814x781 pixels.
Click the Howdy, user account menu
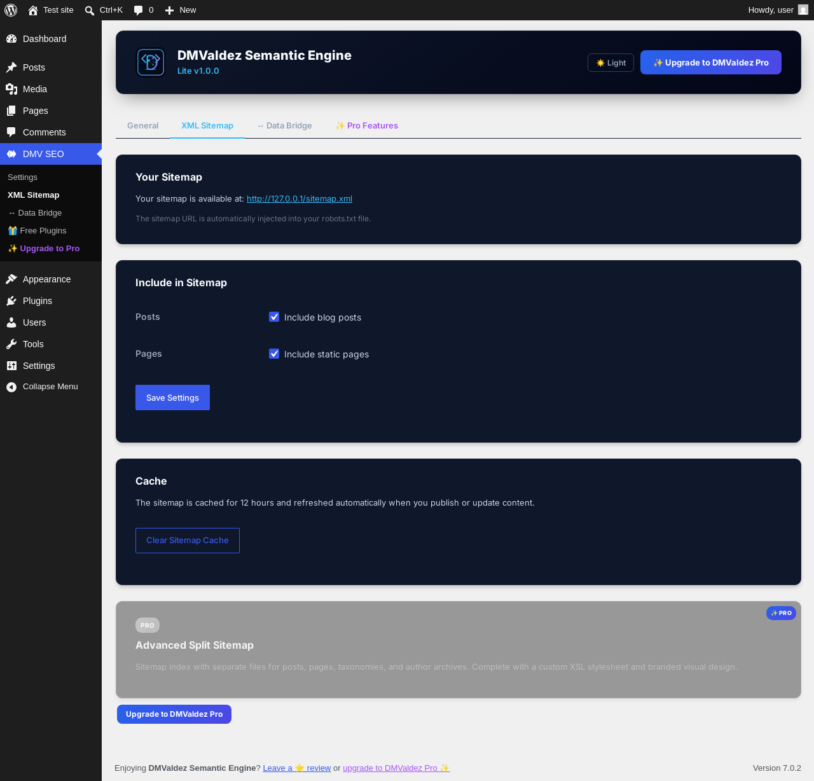(778, 10)
